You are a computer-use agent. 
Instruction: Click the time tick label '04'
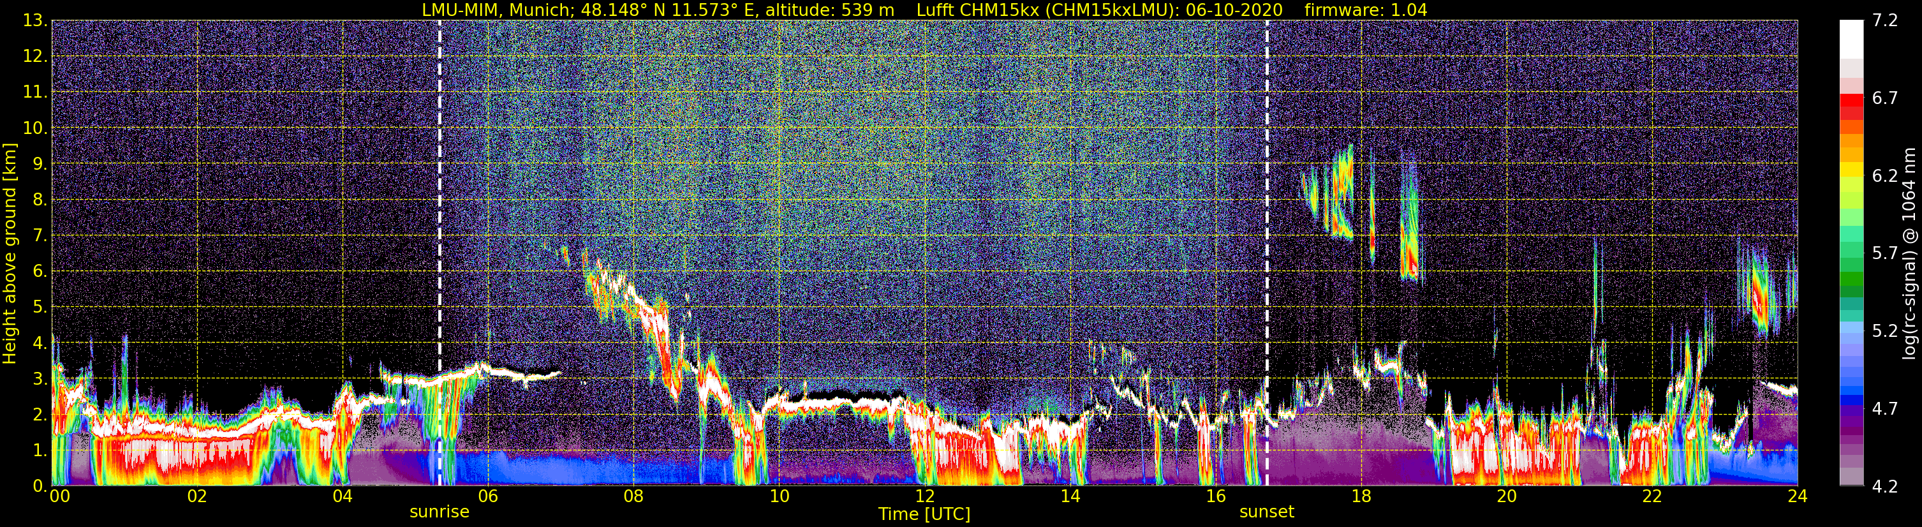pyautogui.click(x=343, y=497)
